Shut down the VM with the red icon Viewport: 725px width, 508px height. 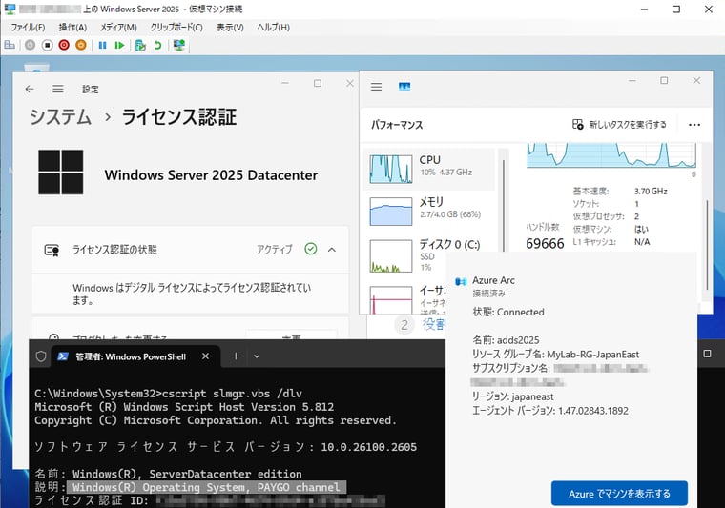tap(64, 45)
